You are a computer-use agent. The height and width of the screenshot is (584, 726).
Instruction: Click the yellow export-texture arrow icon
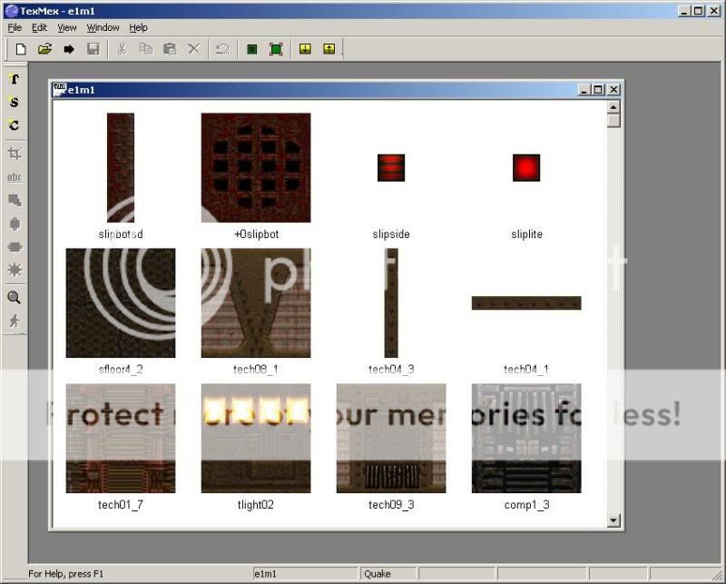tap(329, 48)
